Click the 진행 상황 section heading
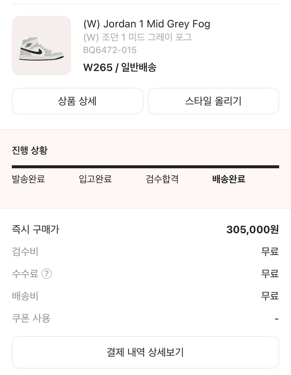291x375 pixels. point(30,150)
